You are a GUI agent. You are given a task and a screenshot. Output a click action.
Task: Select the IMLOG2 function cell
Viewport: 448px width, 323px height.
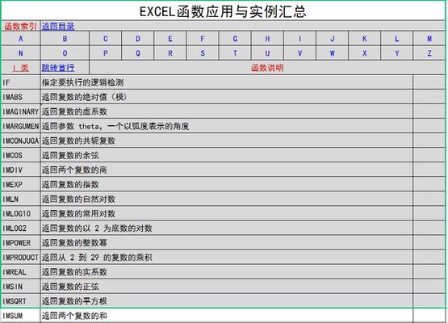tap(21, 229)
